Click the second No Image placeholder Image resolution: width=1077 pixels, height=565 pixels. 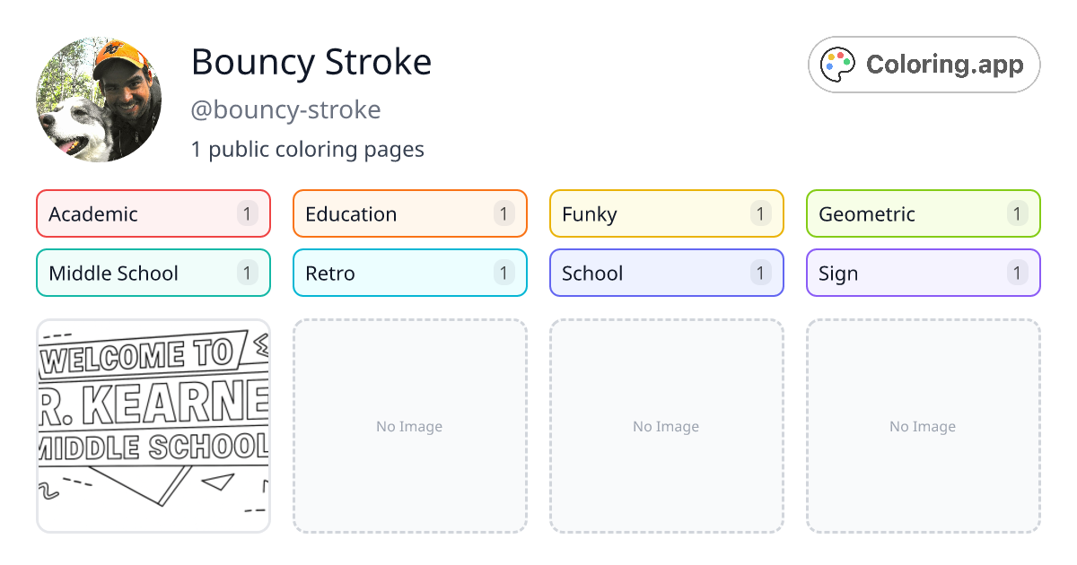click(x=666, y=425)
